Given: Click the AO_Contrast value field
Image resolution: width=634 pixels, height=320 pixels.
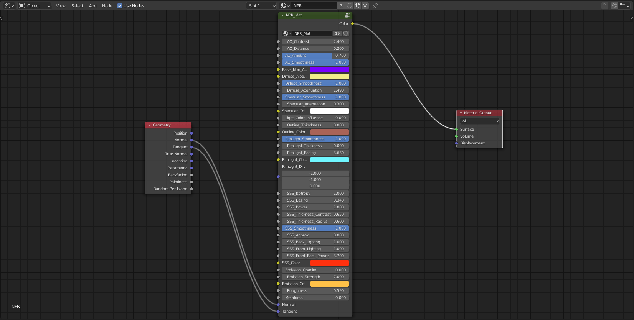Looking at the screenshot, I should coord(315,42).
